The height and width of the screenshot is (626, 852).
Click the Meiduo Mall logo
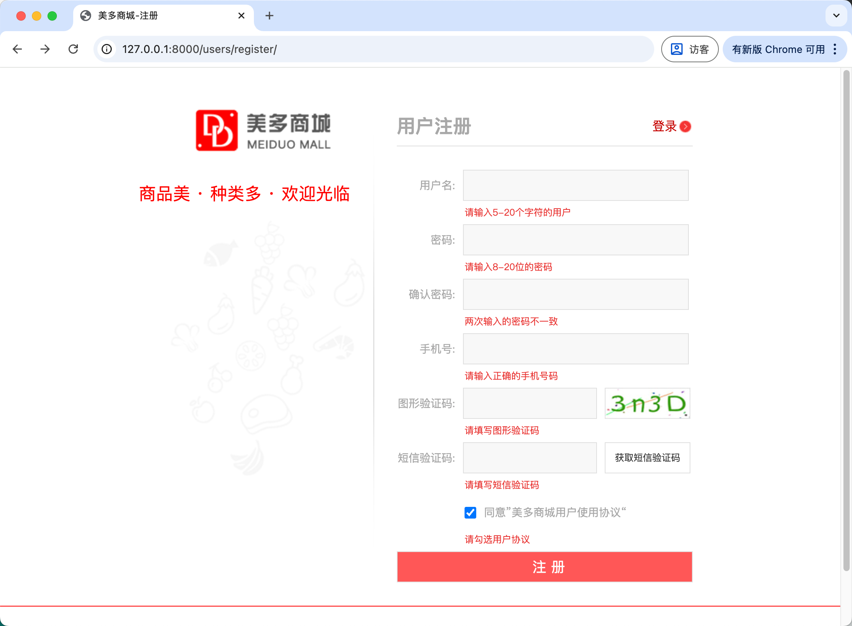(263, 130)
